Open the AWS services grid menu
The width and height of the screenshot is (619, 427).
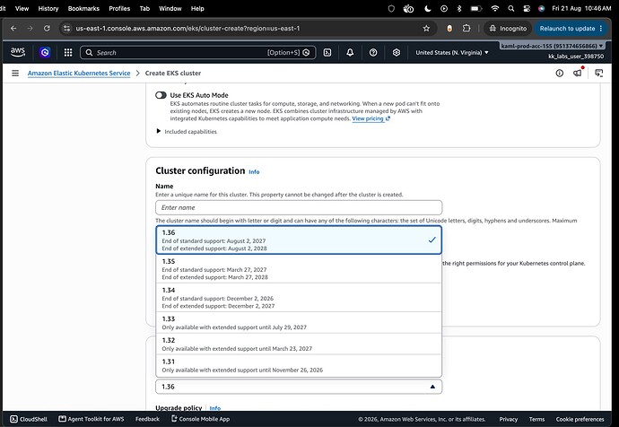click(x=68, y=53)
